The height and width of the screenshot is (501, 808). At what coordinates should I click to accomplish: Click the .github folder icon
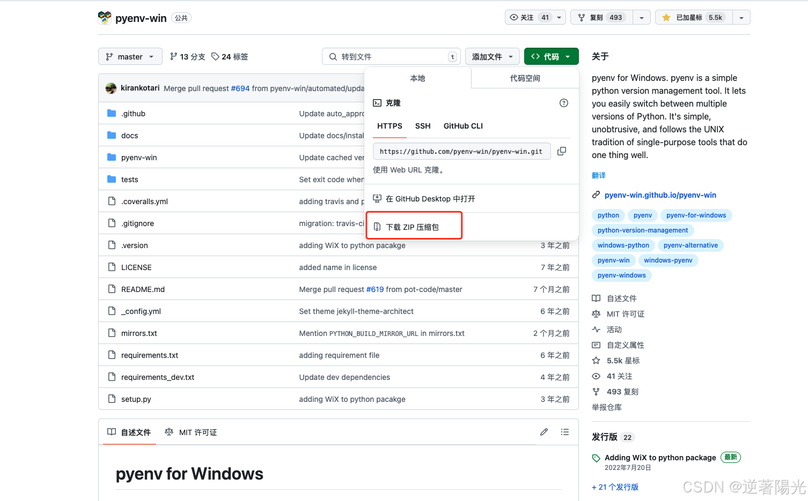[112, 113]
